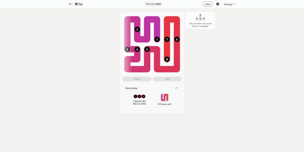Click the Difficulty HARD badge
The width and height of the screenshot is (304, 152).
click(x=153, y=4)
